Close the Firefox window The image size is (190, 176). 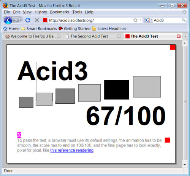182,6
